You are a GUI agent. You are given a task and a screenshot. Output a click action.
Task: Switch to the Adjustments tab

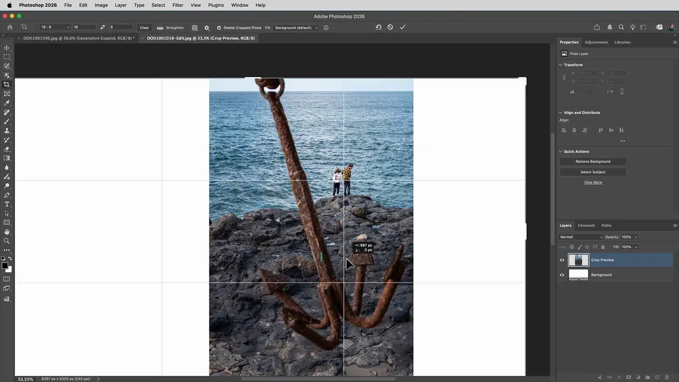click(596, 42)
